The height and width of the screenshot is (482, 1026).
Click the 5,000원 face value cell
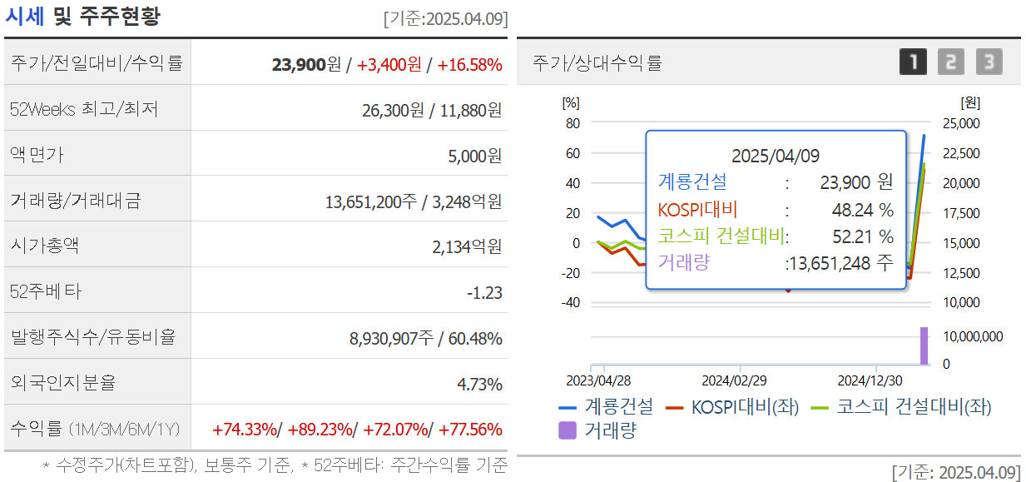pyautogui.click(x=474, y=155)
